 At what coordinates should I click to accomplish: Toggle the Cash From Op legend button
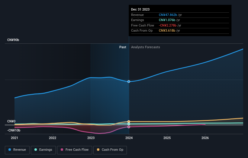coord(110,150)
